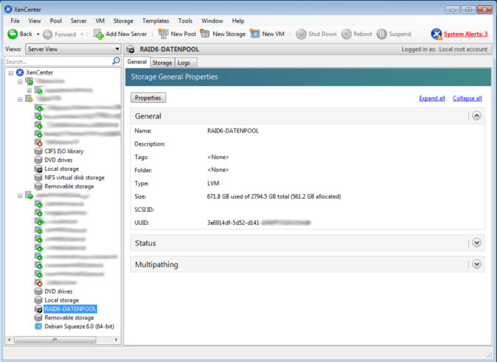
Task: Click the Properties button
Action: [148, 98]
